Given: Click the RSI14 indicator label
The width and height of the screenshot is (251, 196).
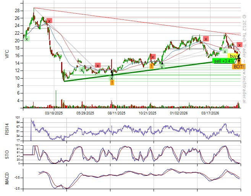Looking at the screenshot, I should [7, 129].
